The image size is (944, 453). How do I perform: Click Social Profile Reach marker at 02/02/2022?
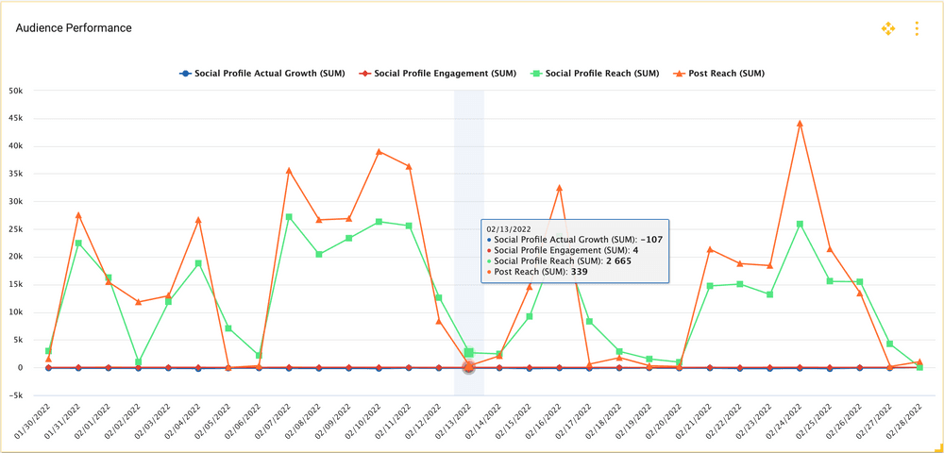[139, 362]
